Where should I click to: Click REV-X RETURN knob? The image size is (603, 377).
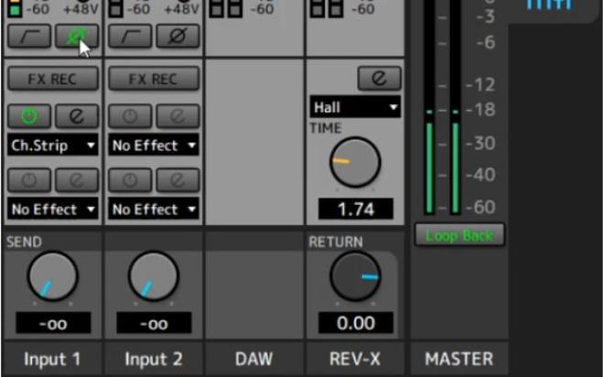[355, 276]
